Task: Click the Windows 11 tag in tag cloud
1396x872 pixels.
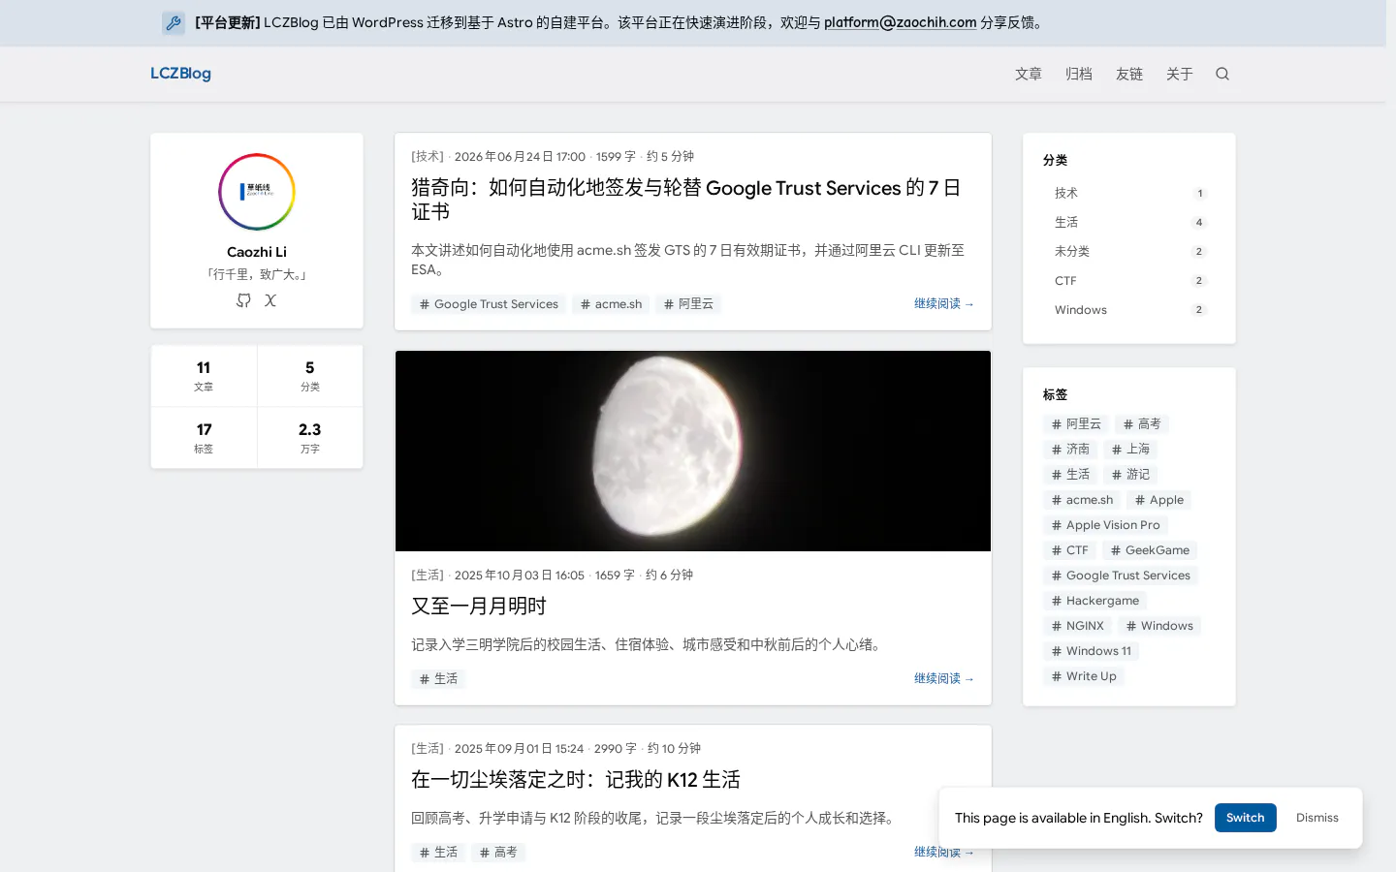Action: click(x=1091, y=651)
